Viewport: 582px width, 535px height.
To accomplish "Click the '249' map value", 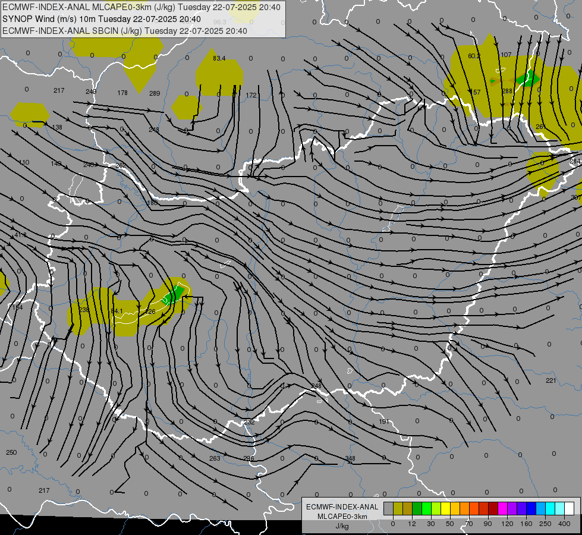I will point(91,92).
